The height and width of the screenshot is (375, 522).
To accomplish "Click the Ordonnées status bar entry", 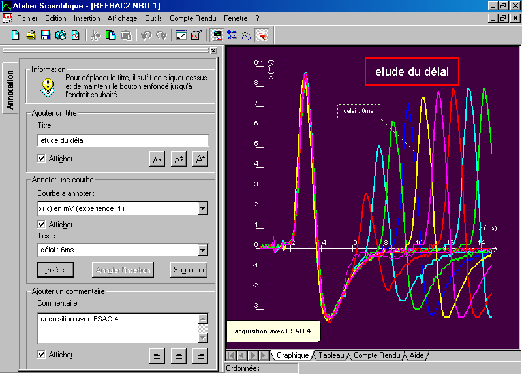I will (x=262, y=368).
